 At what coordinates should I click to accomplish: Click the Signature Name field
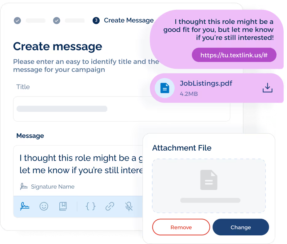point(53,187)
